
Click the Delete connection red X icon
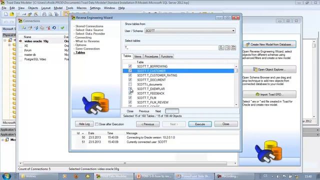(x=48, y=28)
